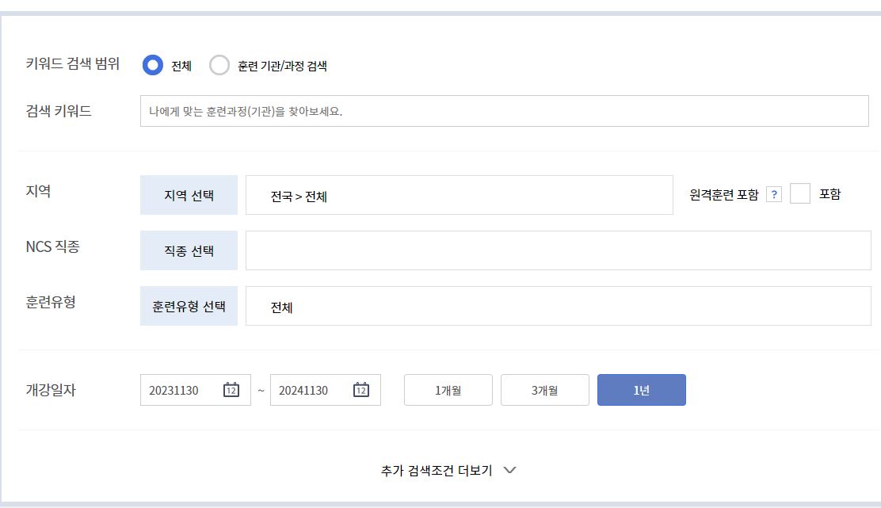This screenshot has height=508, width=881.
Task: Click the 전체 radio label text
Action: [181, 67]
